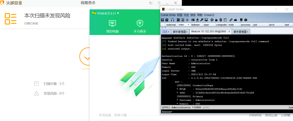The width and height of the screenshot is (293, 121).
Task: Open the Help book icon
Action: pos(241,20)
